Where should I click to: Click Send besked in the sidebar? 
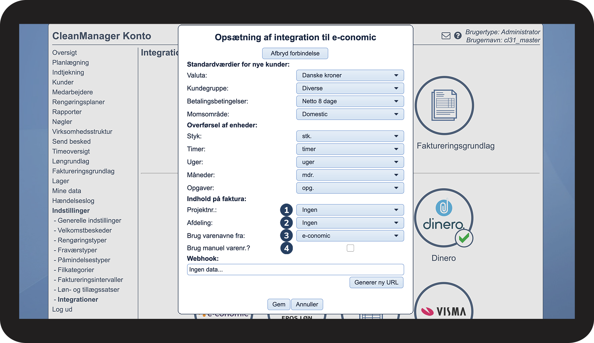[x=72, y=141]
